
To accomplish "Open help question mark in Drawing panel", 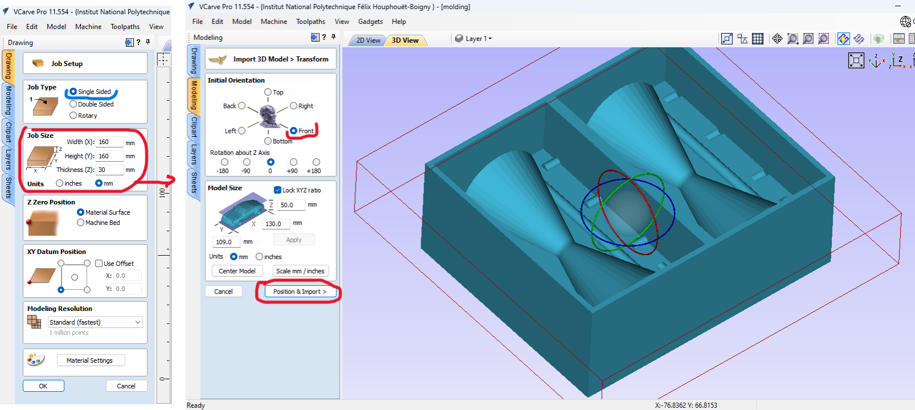I will [x=138, y=42].
